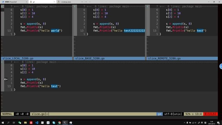Open the Windows Start menu
The height and width of the screenshot is (125, 222).
(3, 123)
